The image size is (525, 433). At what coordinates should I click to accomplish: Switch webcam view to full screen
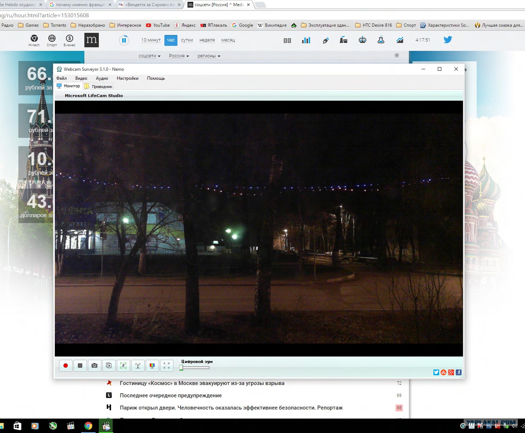pos(167,366)
